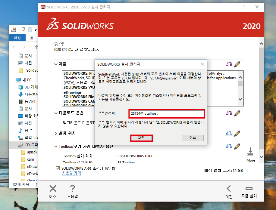
Task: Click new folder icon in Explorer toolbar
Action: [x=30, y=30]
